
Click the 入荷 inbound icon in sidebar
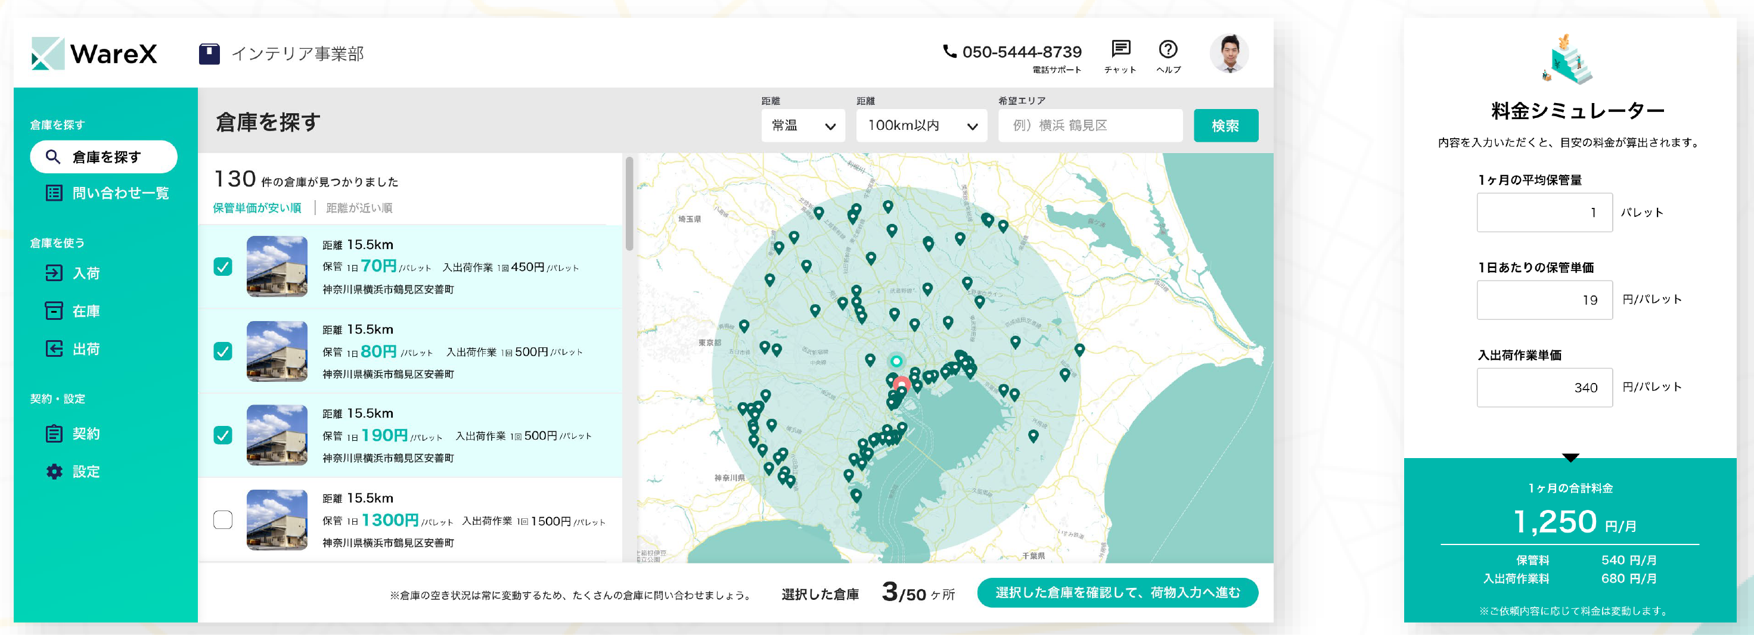[x=54, y=273]
